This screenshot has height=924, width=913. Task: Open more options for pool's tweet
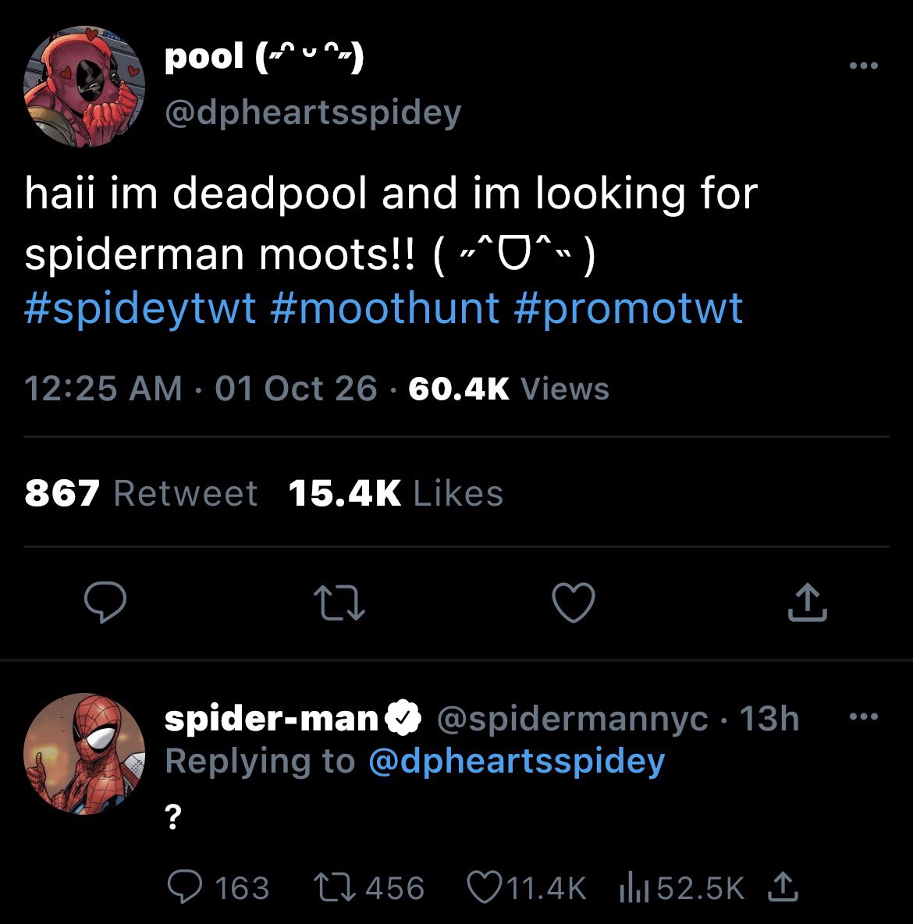pos(864,66)
